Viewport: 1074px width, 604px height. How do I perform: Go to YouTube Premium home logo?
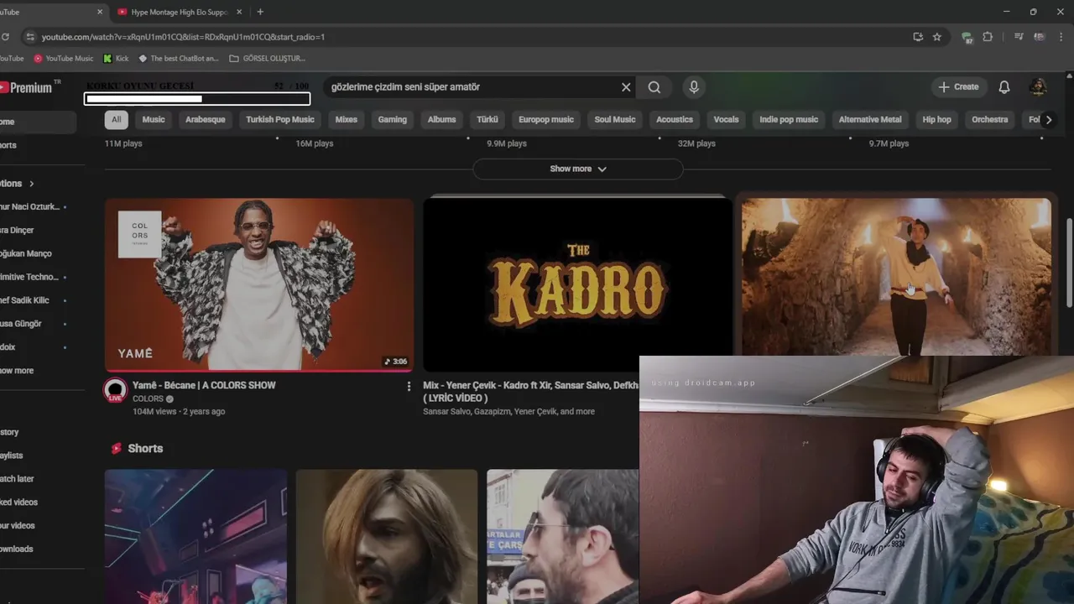(29, 87)
